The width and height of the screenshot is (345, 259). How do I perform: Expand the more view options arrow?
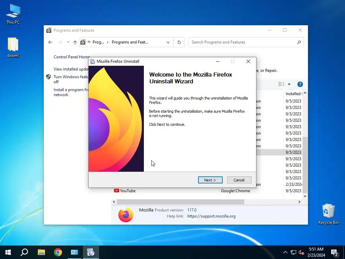(x=289, y=84)
